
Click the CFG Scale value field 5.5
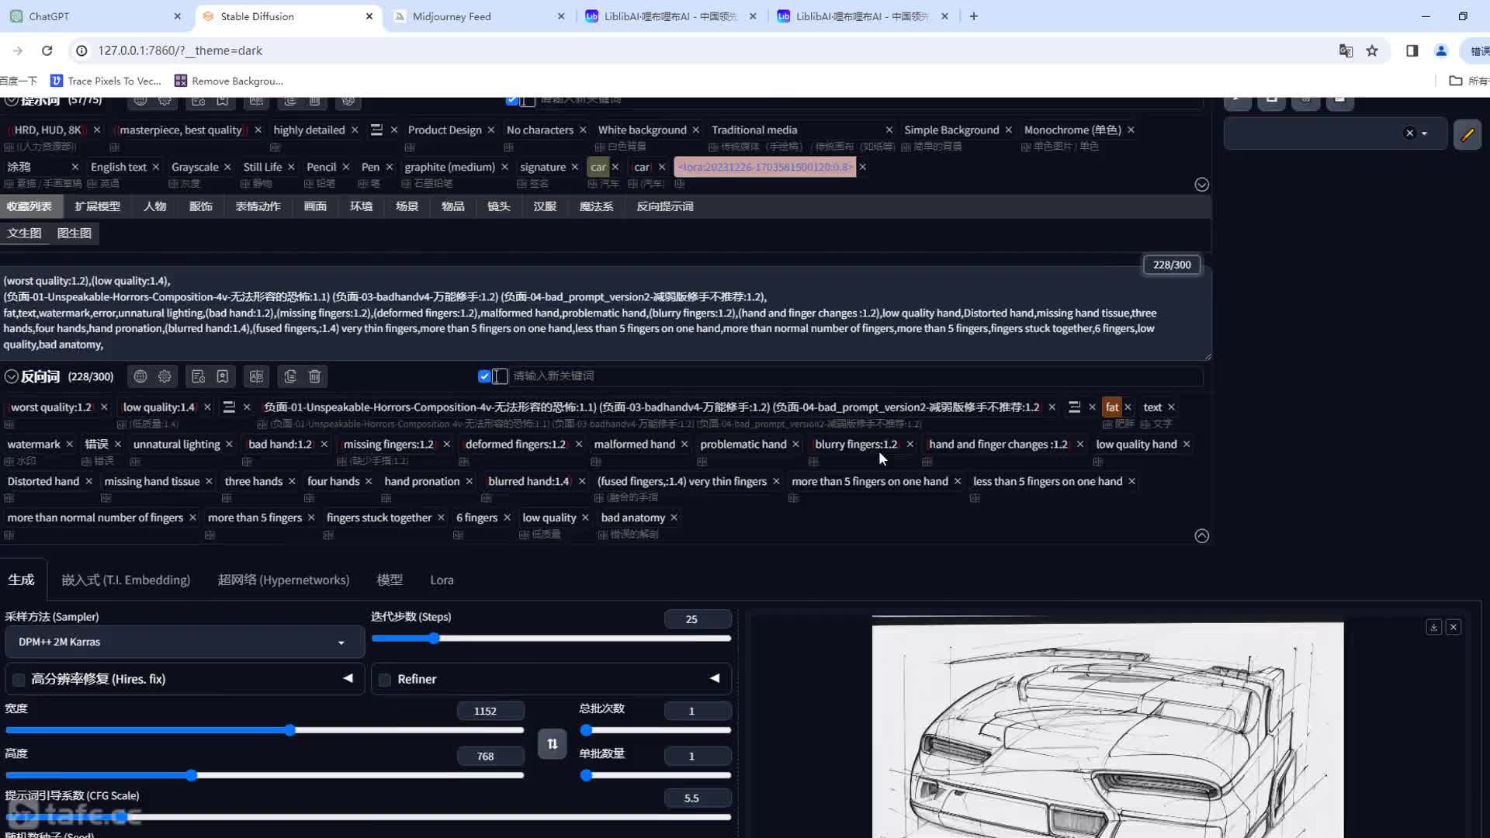tap(698, 798)
